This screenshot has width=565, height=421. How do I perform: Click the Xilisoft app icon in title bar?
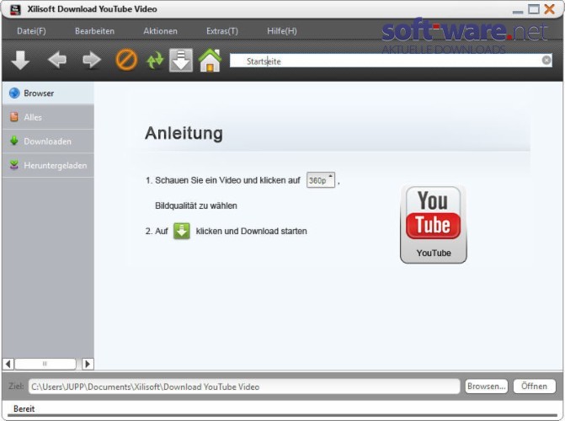(x=15, y=9)
